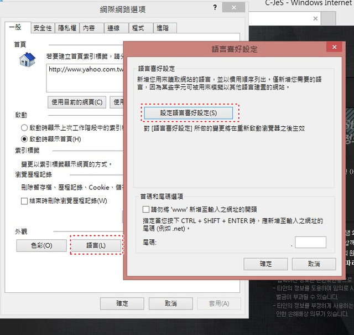Click the 套用(A) button
Screen dimensions: 354x335
(219, 303)
